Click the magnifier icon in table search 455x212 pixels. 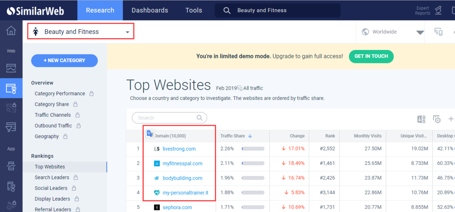coord(200,118)
